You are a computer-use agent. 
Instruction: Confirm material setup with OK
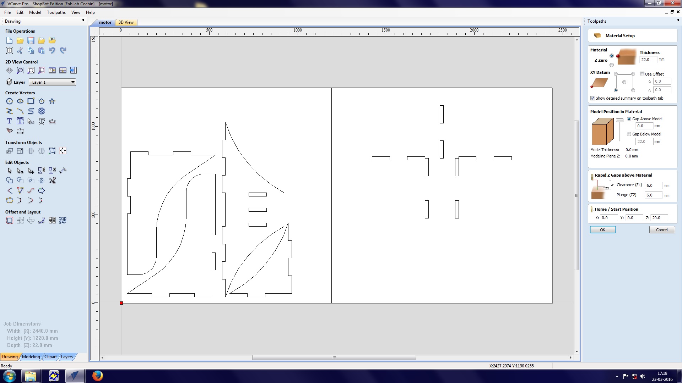603,230
